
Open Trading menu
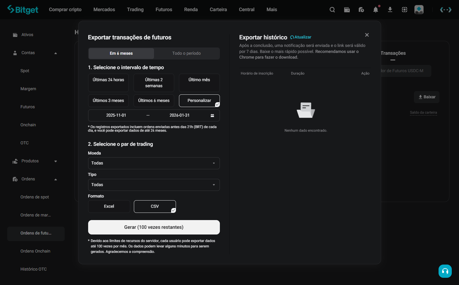coord(135,10)
